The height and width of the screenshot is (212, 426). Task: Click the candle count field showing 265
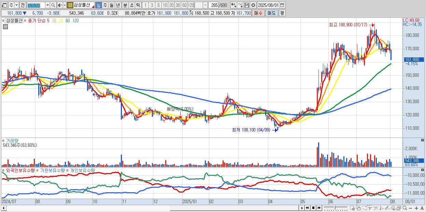[x=214, y=5]
